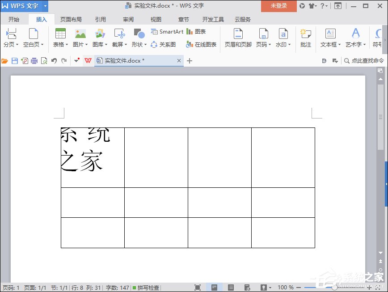Insert SmartArt graphic
The image size is (388, 292).
click(167, 32)
